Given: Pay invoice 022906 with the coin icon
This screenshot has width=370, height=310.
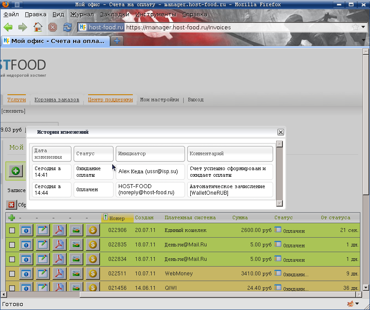Looking at the screenshot, I should click(93, 230).
